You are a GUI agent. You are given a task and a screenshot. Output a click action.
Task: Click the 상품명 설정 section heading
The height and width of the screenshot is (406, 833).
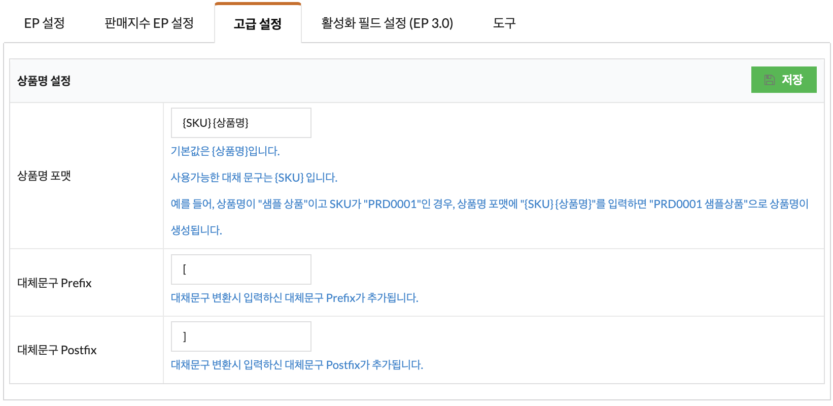point(44,81)
